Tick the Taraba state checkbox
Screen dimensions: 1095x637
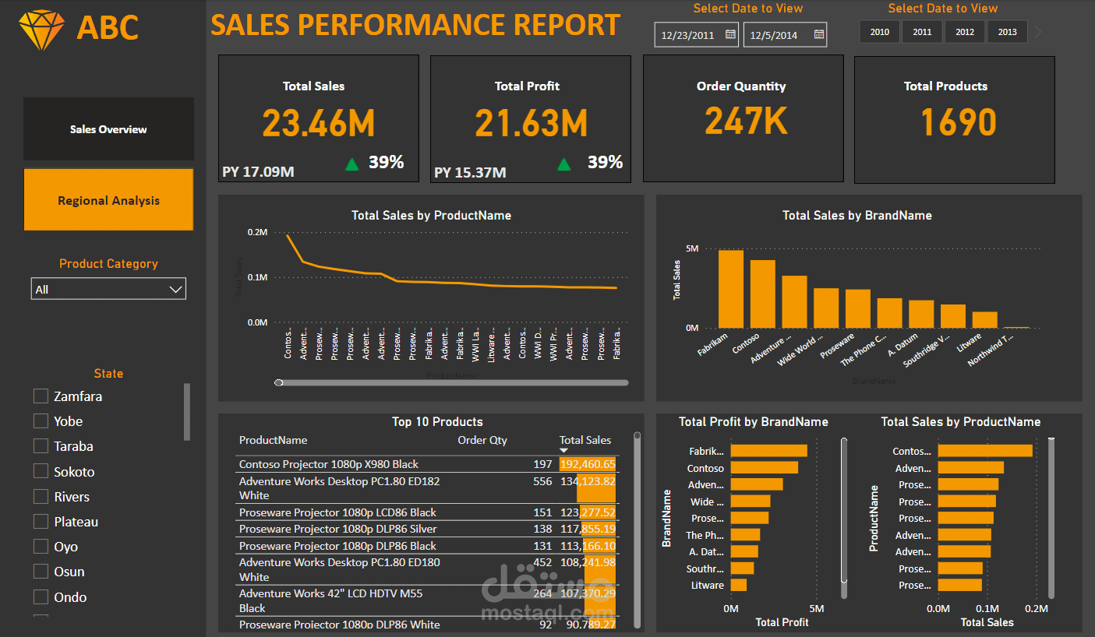(x=41, y=446)
